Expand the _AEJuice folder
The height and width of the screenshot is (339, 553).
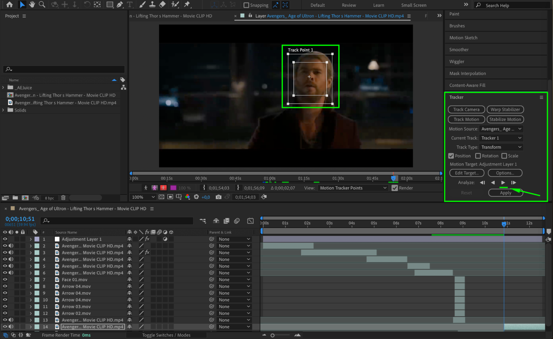[3, 87]
